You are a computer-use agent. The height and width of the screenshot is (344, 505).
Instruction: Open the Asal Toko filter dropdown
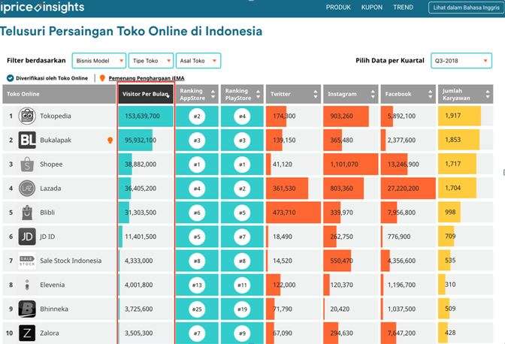[198, 61]
